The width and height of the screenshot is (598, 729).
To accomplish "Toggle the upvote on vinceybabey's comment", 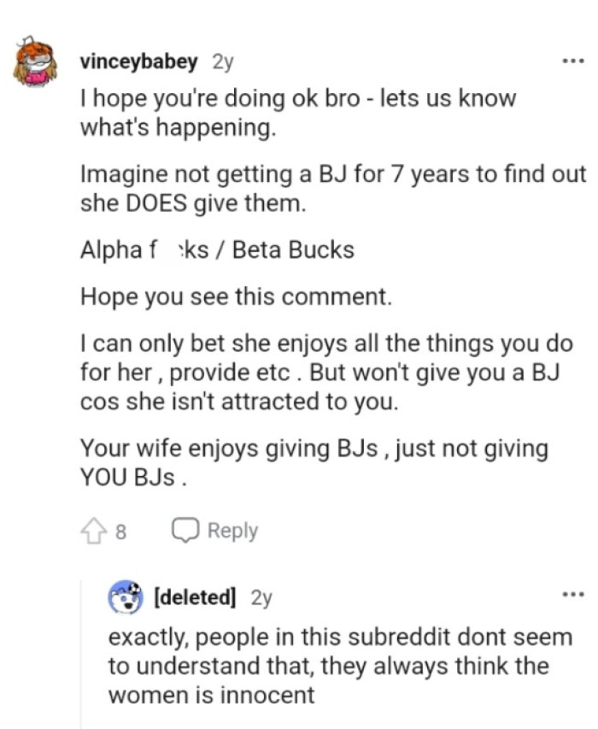I will (94, 529).
